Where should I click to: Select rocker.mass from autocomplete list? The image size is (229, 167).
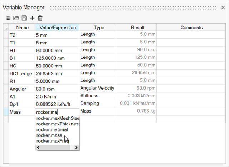[x=49, y=135]
